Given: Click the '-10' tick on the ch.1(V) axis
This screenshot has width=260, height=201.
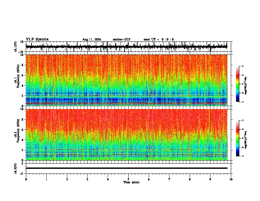Looking at the screenshot, I should pos(21,52).
